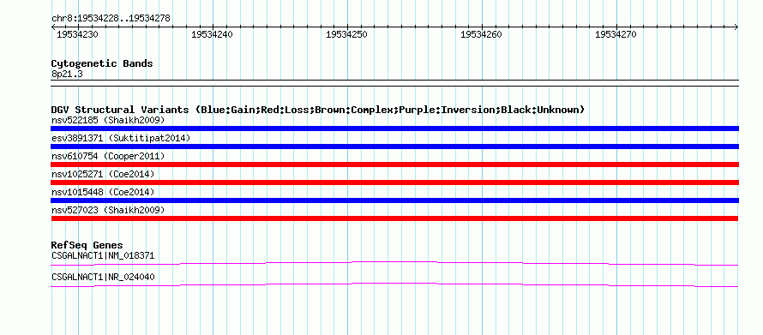The width and height of the screenshot is (763, 335).
Task: Select the esv3891371 (Suktitipat2014) variant bar
Action: pyautogui.click(x=394, y=147)
